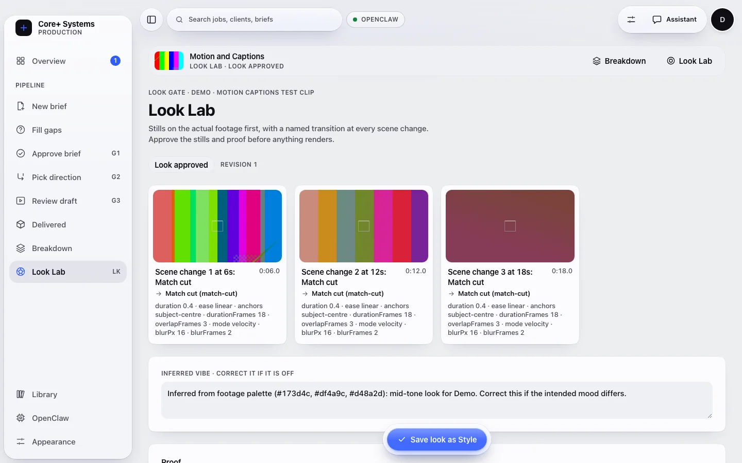Open the user avatar D menu

tap(722, 20)
